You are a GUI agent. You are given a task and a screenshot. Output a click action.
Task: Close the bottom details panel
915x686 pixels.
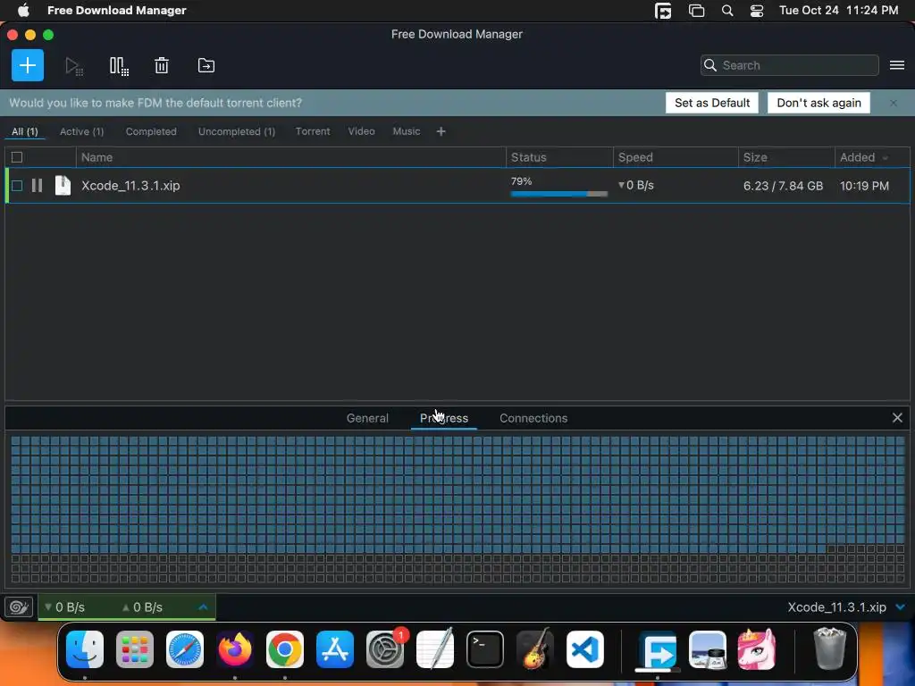pyautogui.click(x=897, y=418)
